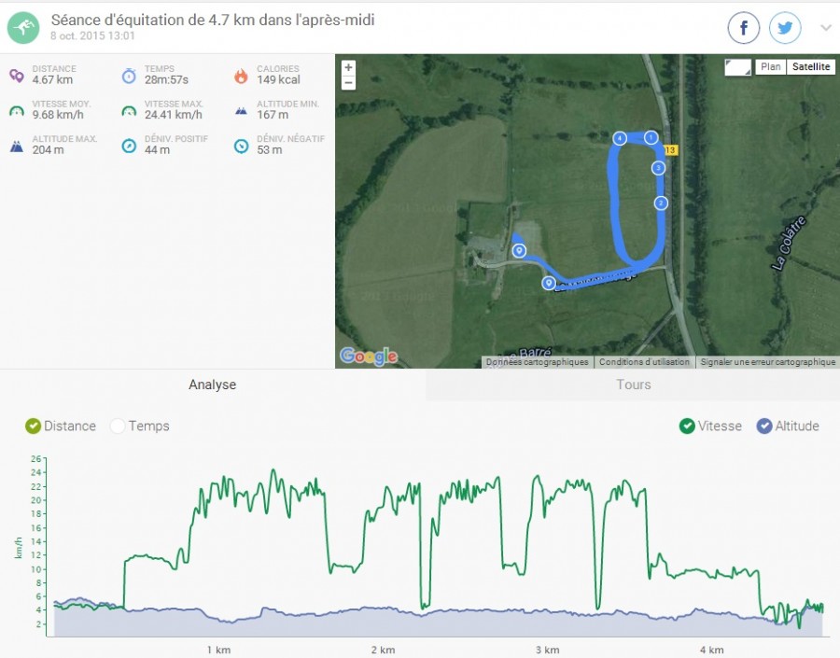The height and width of the screenshot is (658, 840).
Task: Open the Analyse tab
Action: point(213,385)
